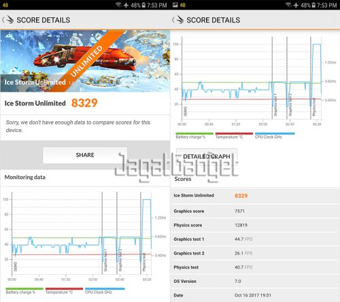340x302 pixels.
Task: Tap the Graphics test 1 marker in the right graph
Action: tap(275, 105)
